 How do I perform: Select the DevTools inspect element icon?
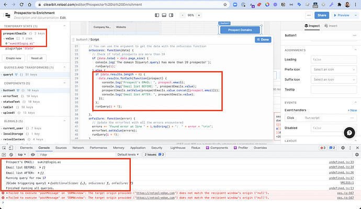pos(4,148)
